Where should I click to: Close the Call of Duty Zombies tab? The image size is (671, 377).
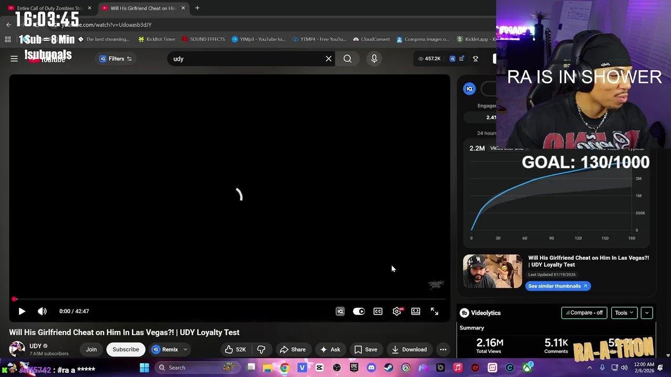[90, 8]
